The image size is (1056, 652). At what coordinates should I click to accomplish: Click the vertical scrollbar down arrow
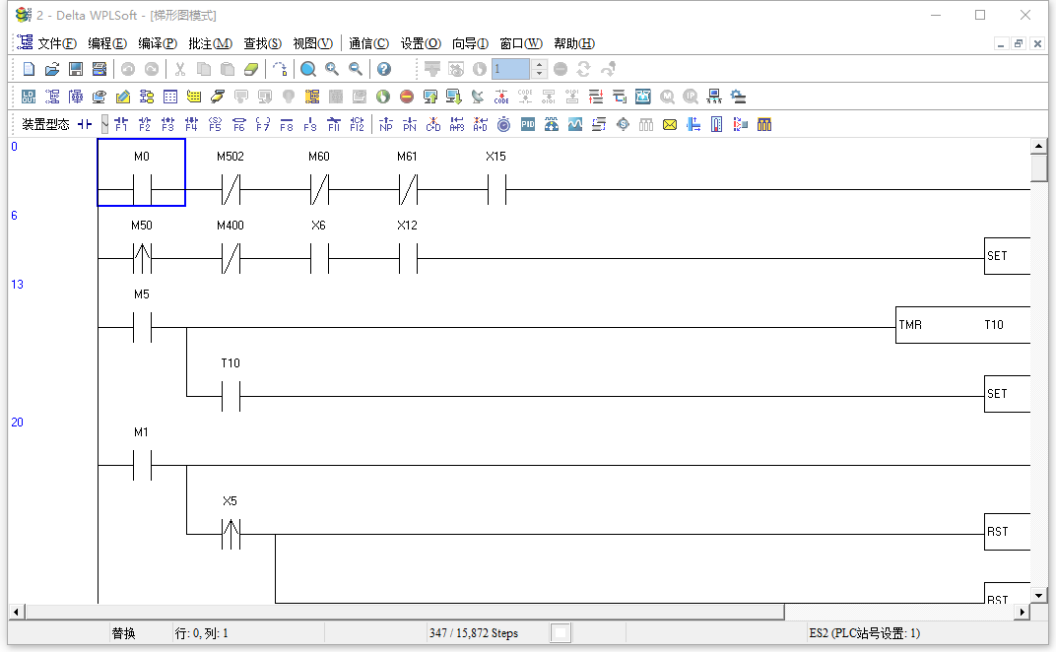tap(1038, 596)
